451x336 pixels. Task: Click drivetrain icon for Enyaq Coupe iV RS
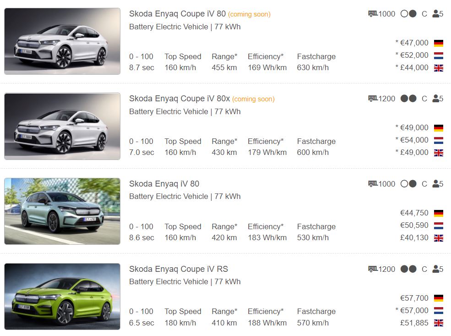(408, 269)
